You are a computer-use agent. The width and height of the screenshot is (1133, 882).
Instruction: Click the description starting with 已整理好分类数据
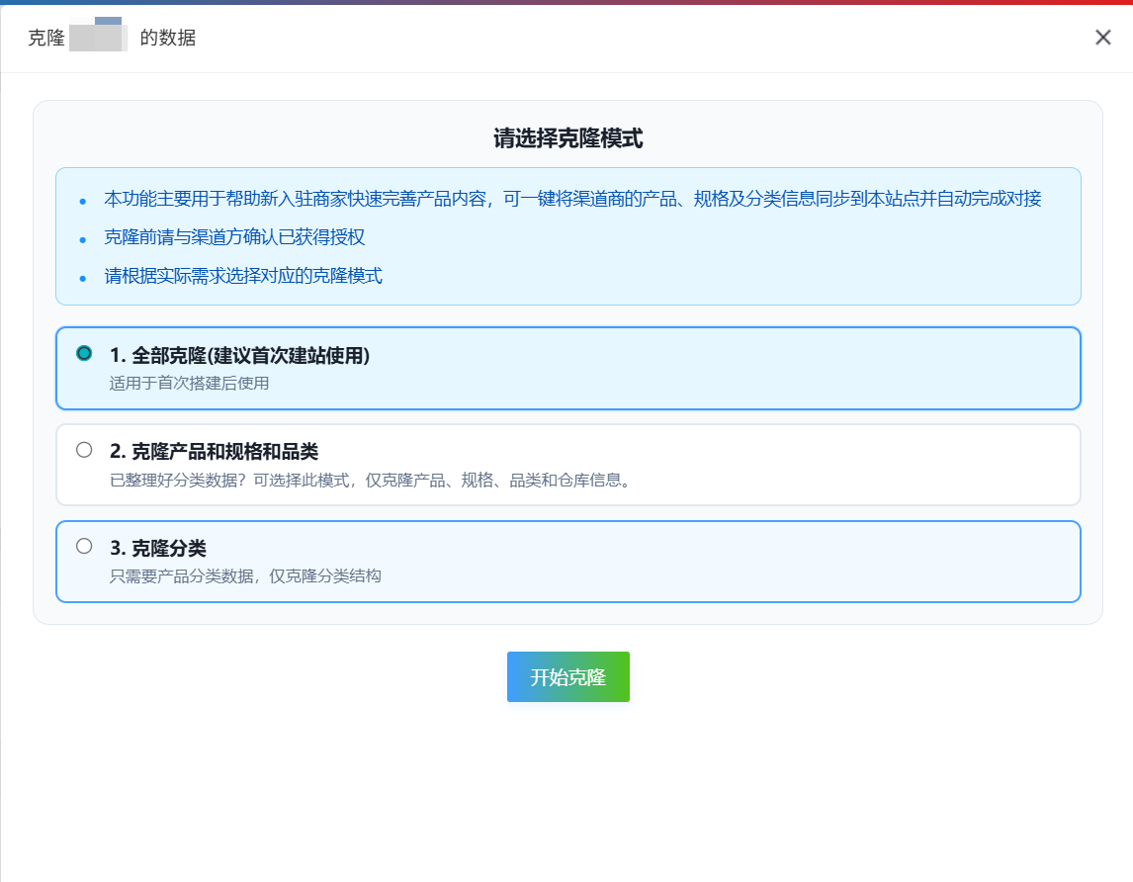[x=370, y=482]
